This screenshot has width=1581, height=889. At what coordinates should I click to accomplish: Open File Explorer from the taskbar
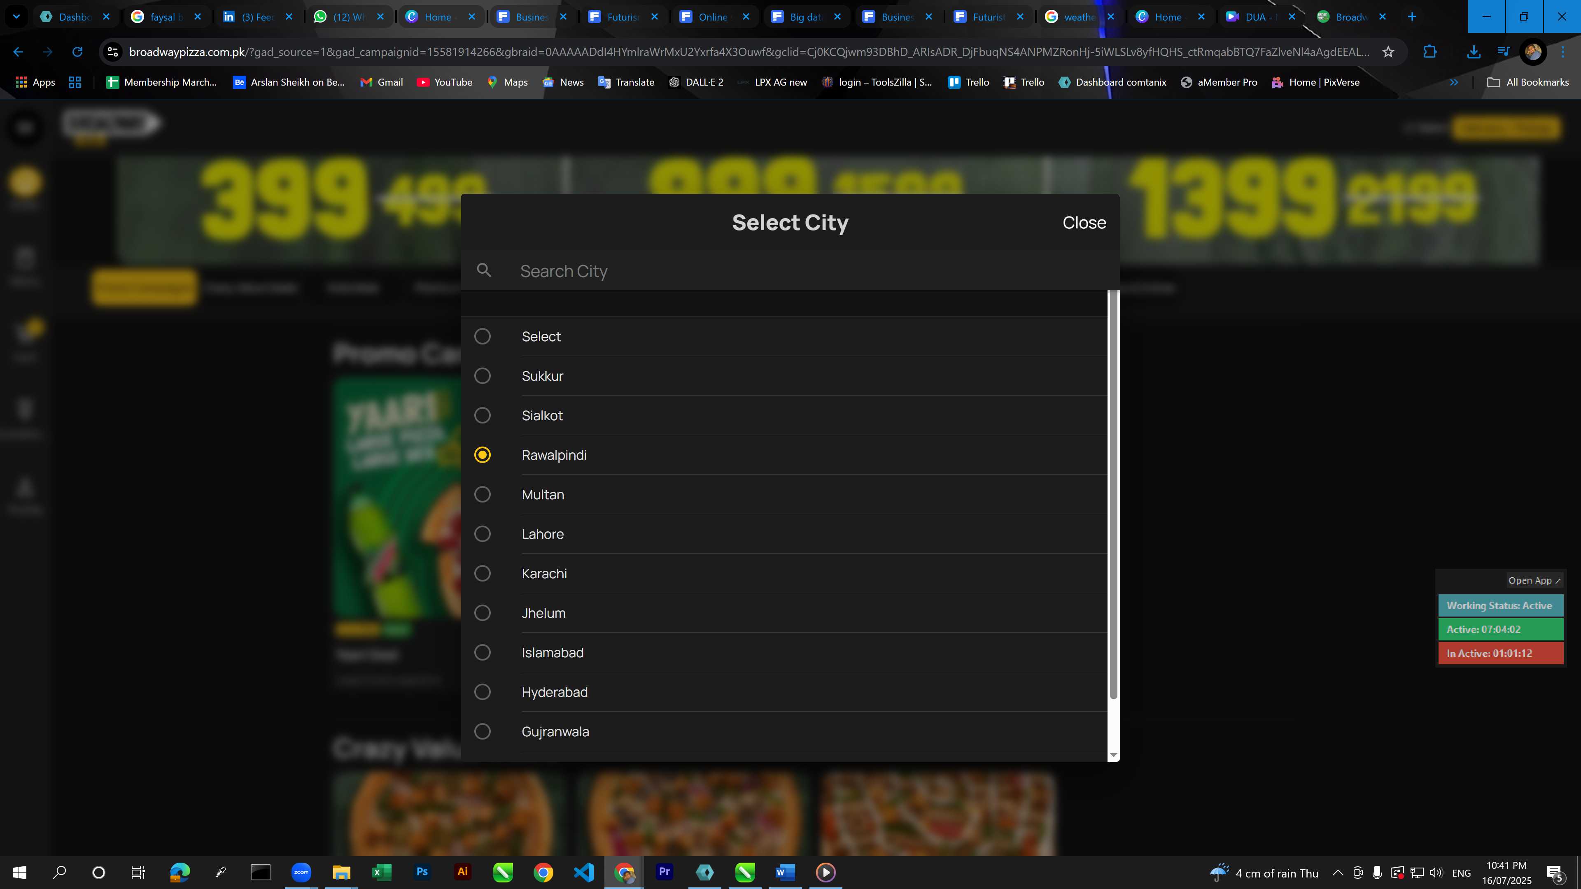click(341, 872)
